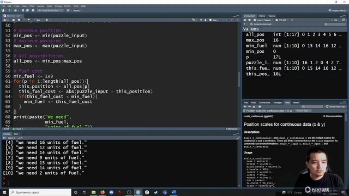Open the Code menu

[x=17, y=6]
